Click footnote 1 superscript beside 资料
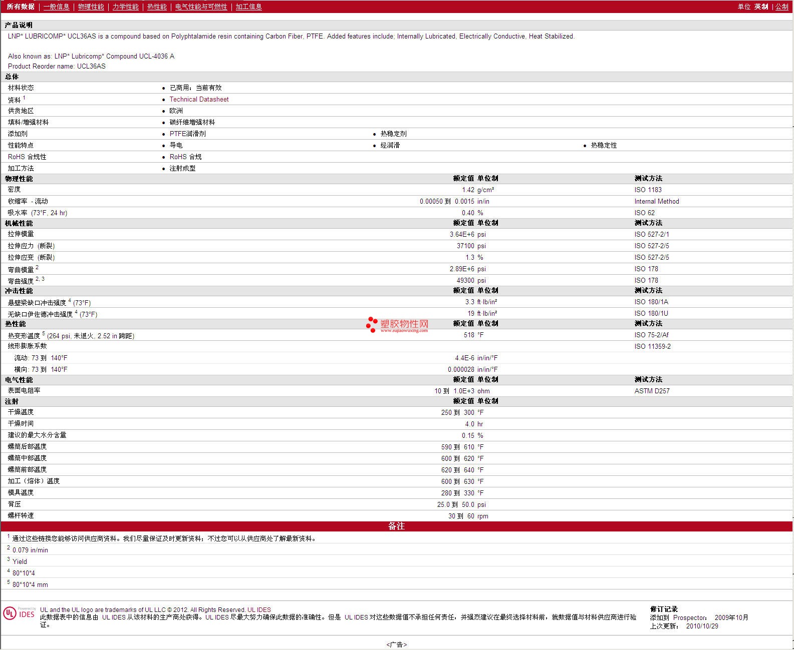The height and width of the screenshot is (650, 794). coord(24,98)
